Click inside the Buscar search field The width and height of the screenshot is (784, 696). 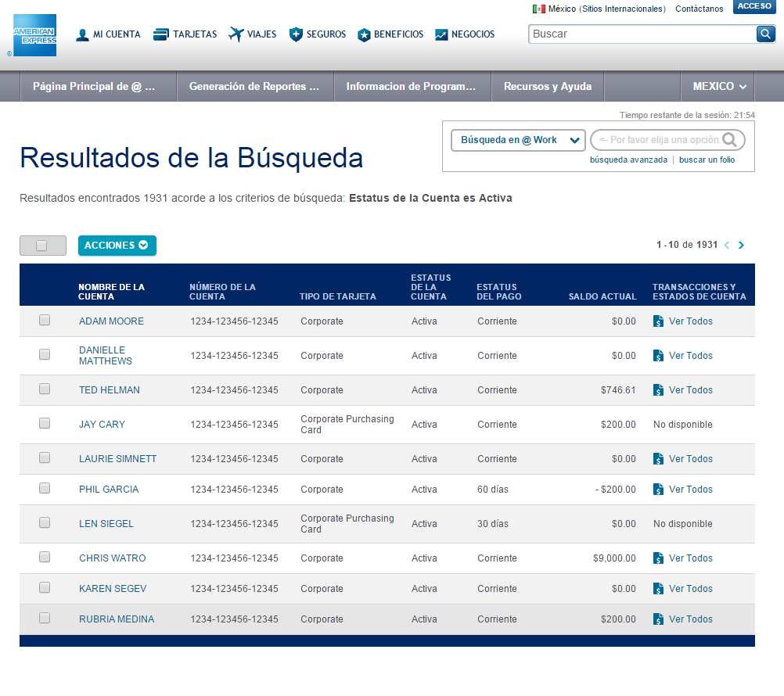click(x=642, y=34)
